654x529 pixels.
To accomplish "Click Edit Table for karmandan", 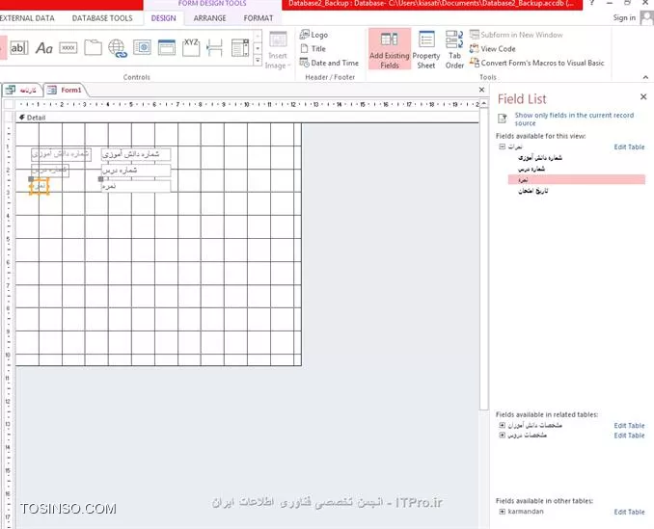I will [629, 512].
